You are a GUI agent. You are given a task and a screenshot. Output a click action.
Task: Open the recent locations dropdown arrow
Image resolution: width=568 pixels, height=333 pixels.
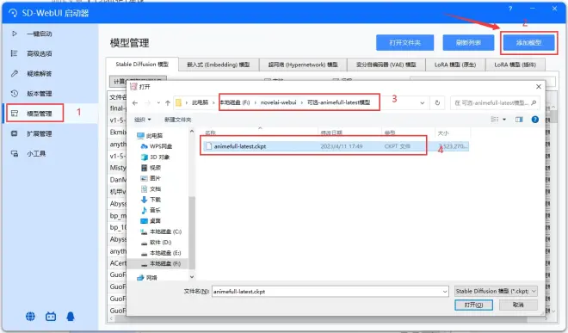pos(158,103)
